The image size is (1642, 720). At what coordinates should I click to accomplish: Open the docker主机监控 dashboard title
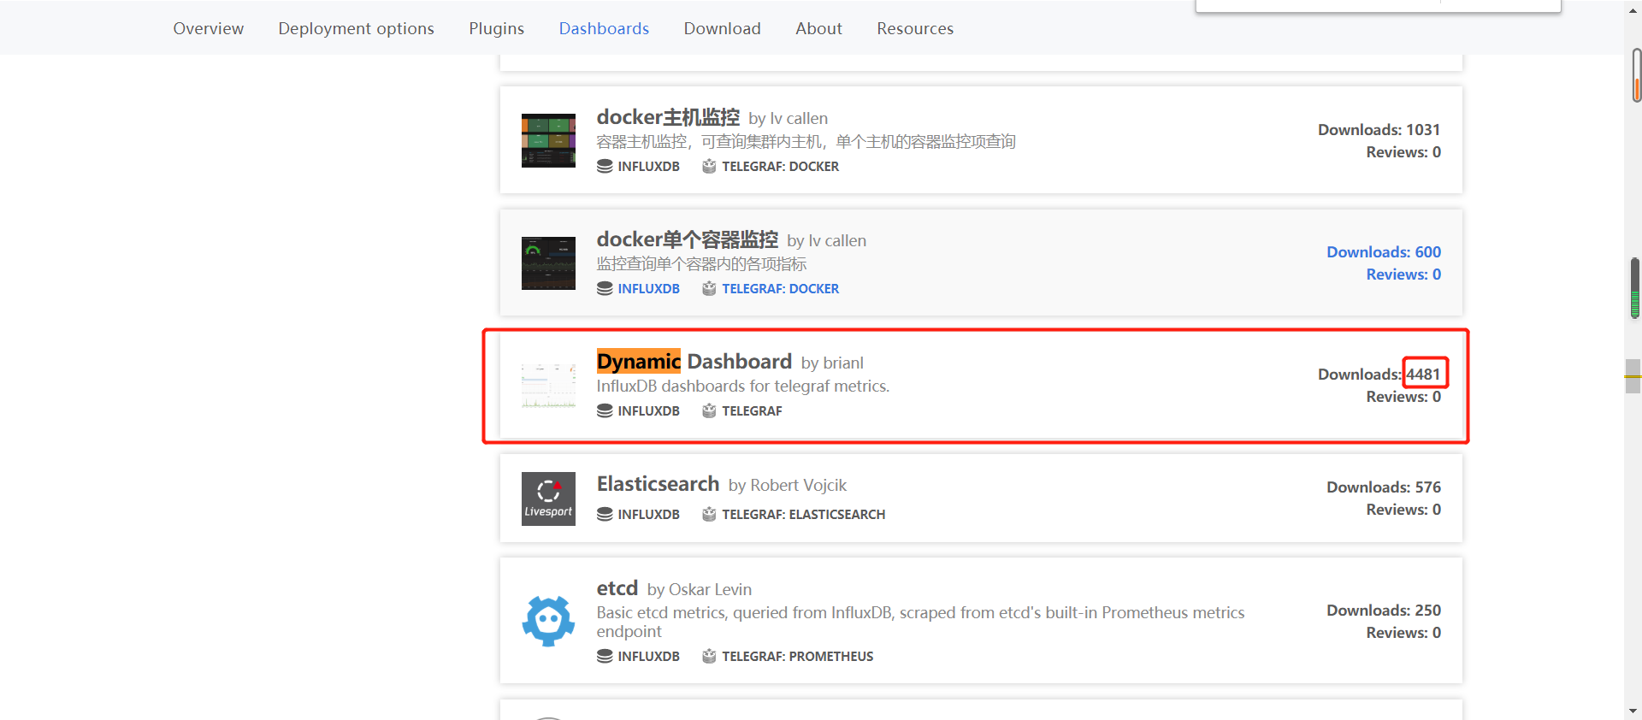[x=668, y=117]
